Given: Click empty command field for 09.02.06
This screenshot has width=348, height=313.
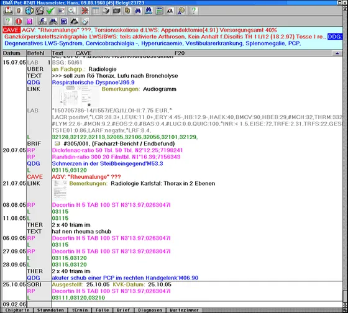Looking at the screenshot, I should pos(39,304).
